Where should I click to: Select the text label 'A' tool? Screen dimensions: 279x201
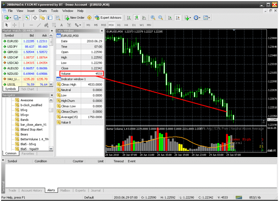[x=62, y=25]
